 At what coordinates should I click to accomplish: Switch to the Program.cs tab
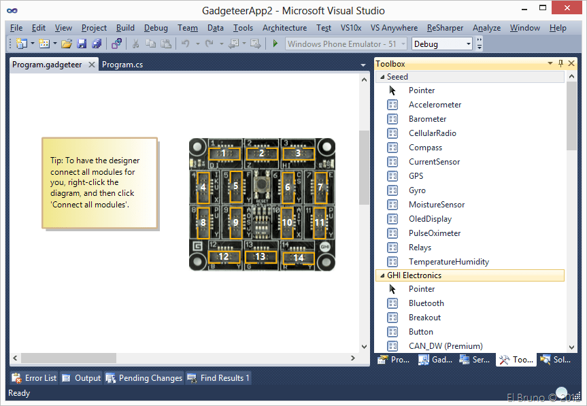(122, 65)
